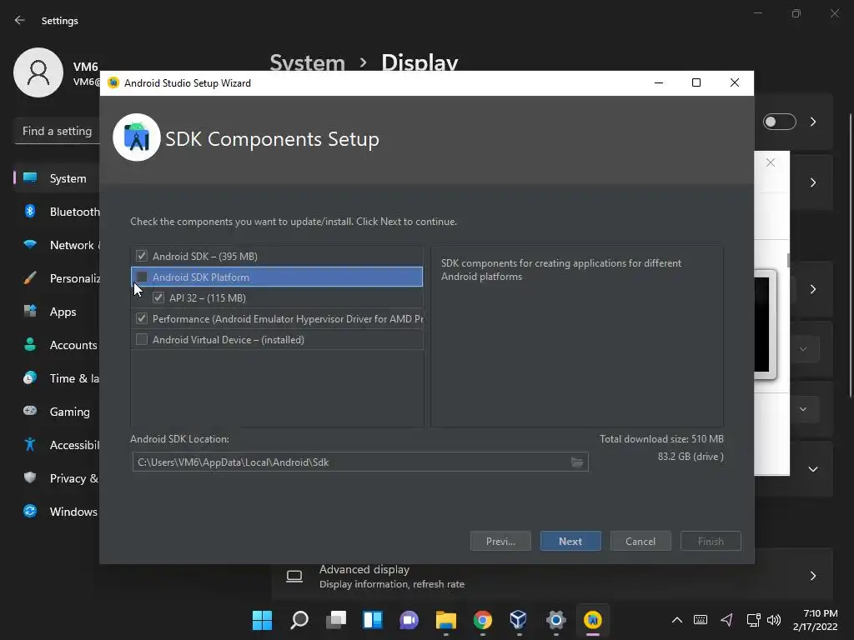Open Google Chrome from taskbar

[483, 620]
